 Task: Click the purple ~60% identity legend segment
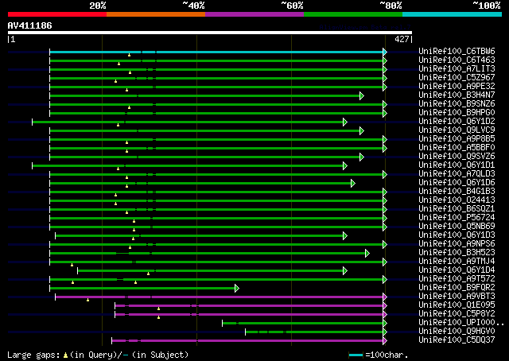click(254, 14)
